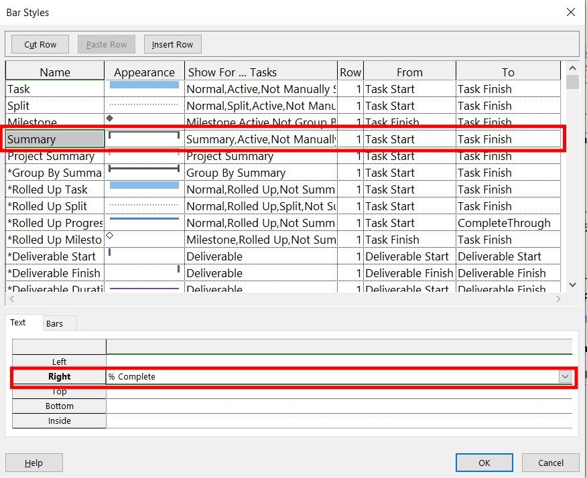The width and height of the screenshot is (587, 478).
Task: Close the Bar Styles dialog
Action: [x=570, y=12]
